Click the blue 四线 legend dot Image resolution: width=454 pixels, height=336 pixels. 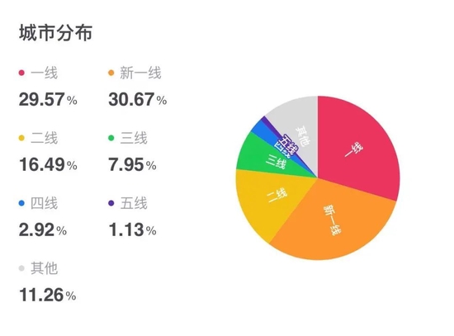(x=21, y=203)
